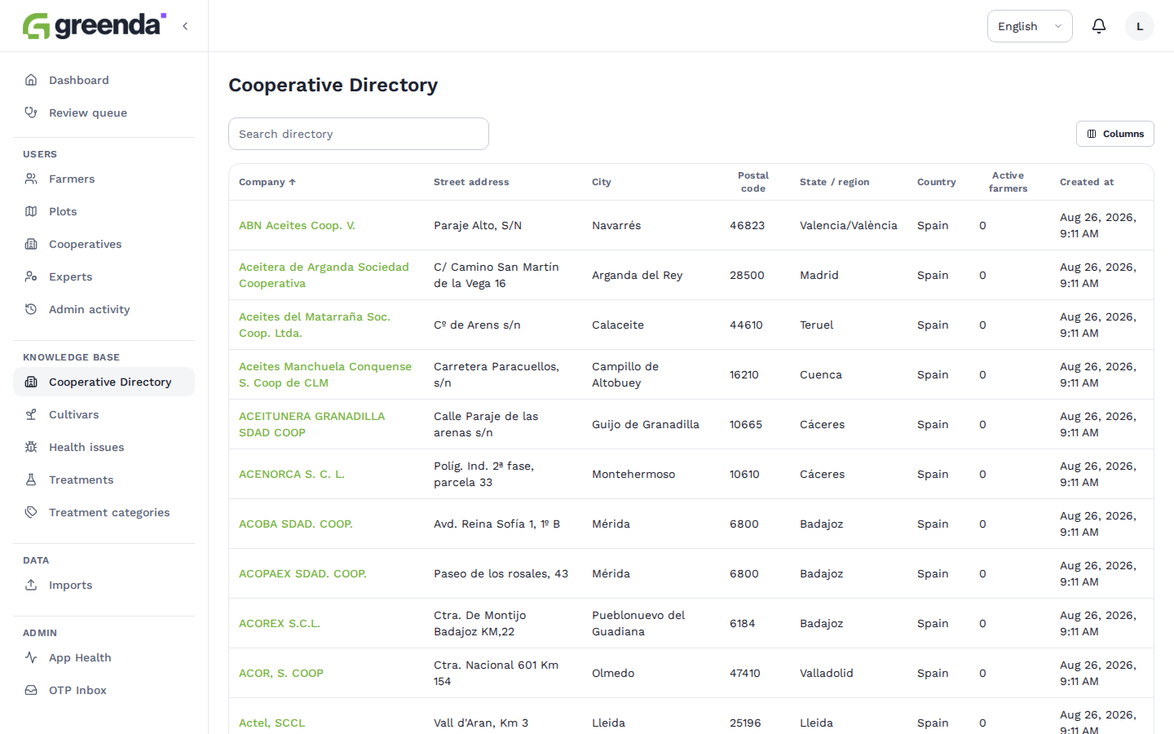Focus the Search directory field

(x=359, y=134)
